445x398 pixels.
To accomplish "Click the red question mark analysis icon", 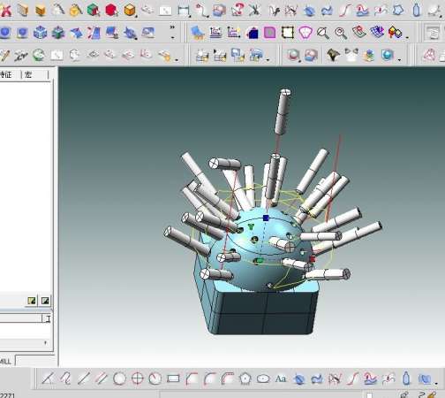I will [238, 10].
